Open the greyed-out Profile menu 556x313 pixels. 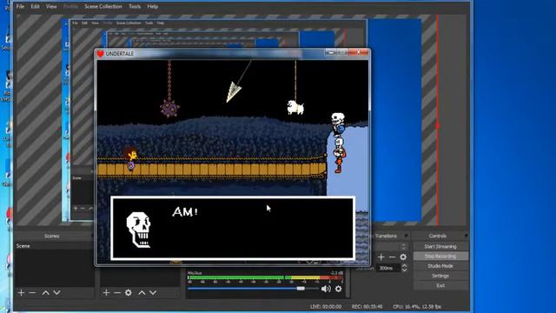70,6
